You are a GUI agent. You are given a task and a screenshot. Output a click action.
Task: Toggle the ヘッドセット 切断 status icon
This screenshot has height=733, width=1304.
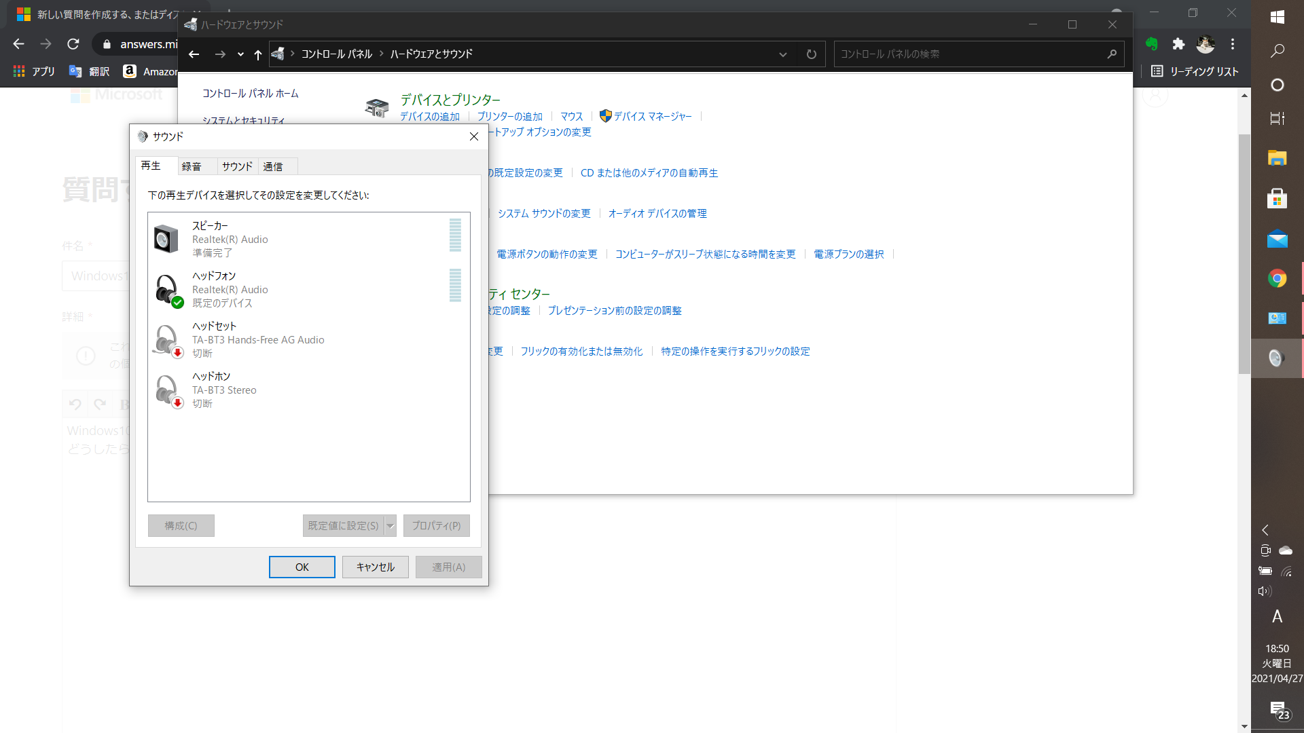[x=177, y=352]
